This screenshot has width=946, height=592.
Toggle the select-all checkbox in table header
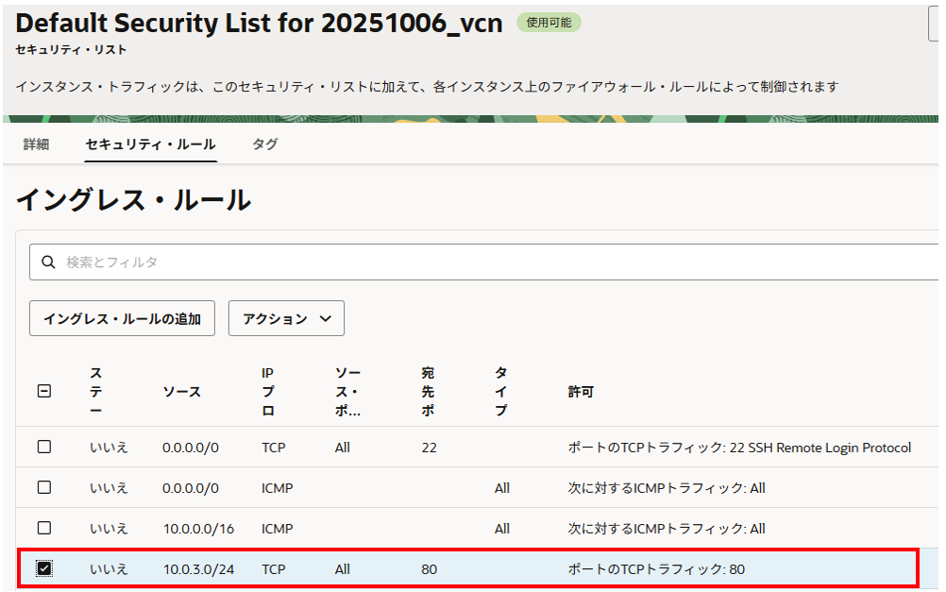tap(44, 392)
